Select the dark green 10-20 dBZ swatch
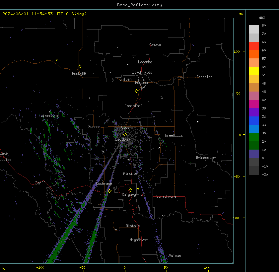 pos(254,146)
